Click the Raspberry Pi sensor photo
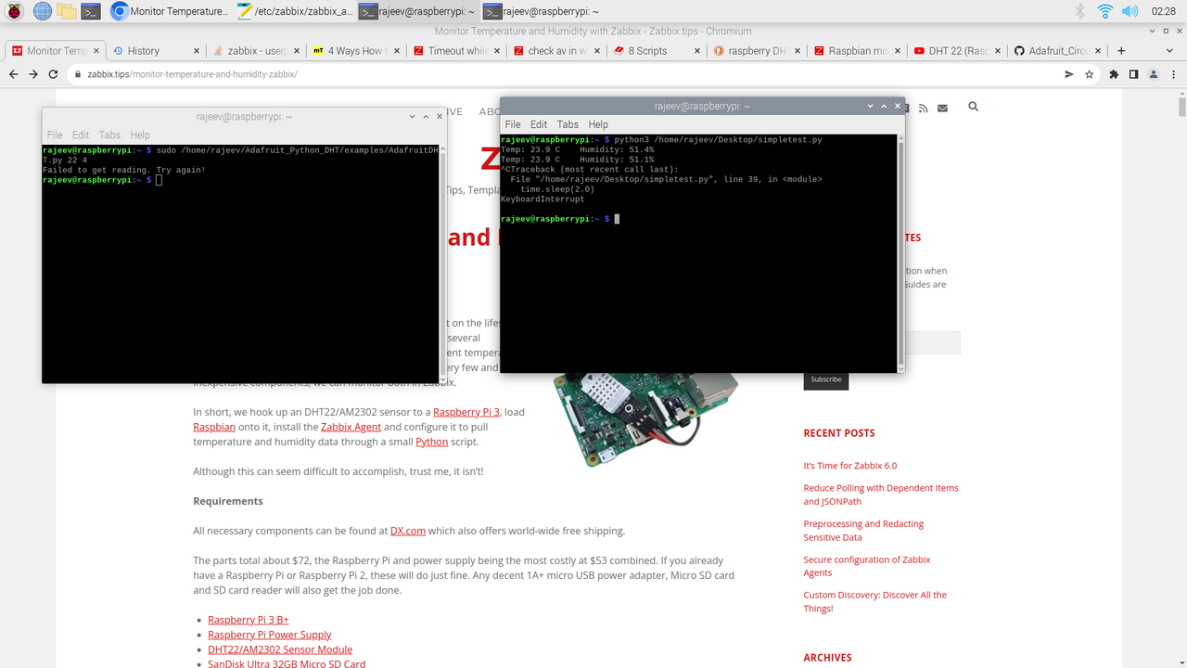1187x668 pixels. click(x=646, y=420)
